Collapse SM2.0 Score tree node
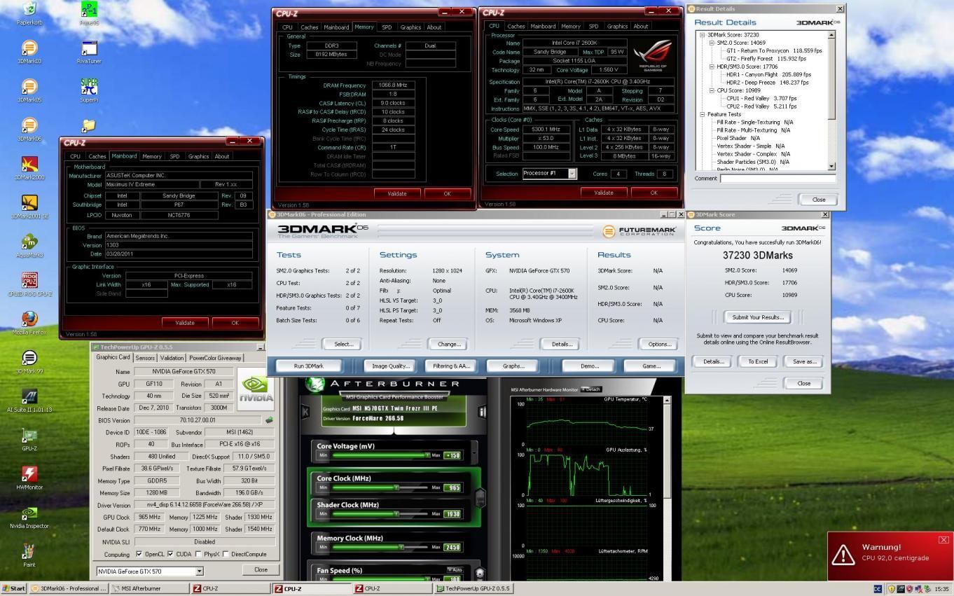 pyautogui.click(x=712, y=43)
